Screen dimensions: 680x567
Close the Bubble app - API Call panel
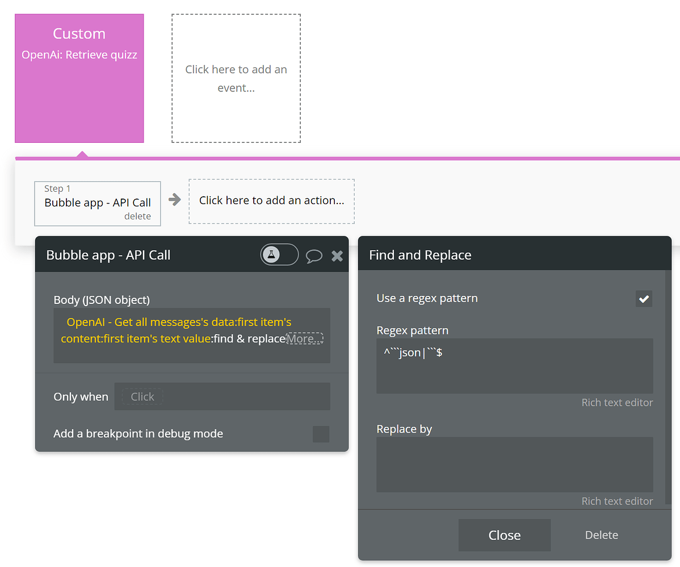click(x=337, y=256)
